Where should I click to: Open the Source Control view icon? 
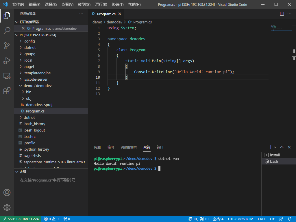(x=7, y=45)
